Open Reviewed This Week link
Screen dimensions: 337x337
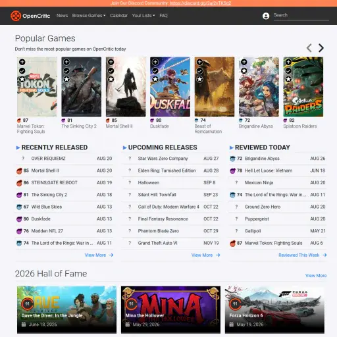[x=299, y=255]
